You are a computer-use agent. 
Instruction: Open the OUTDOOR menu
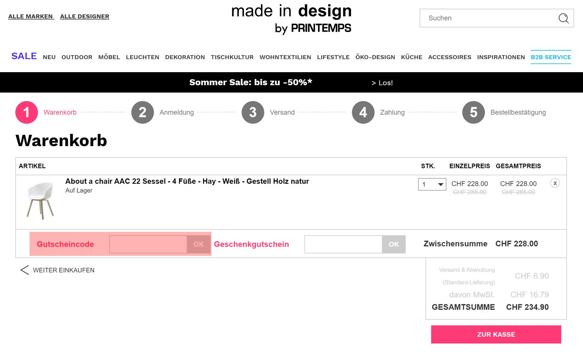pyautogui.click(x=77, y=57)
